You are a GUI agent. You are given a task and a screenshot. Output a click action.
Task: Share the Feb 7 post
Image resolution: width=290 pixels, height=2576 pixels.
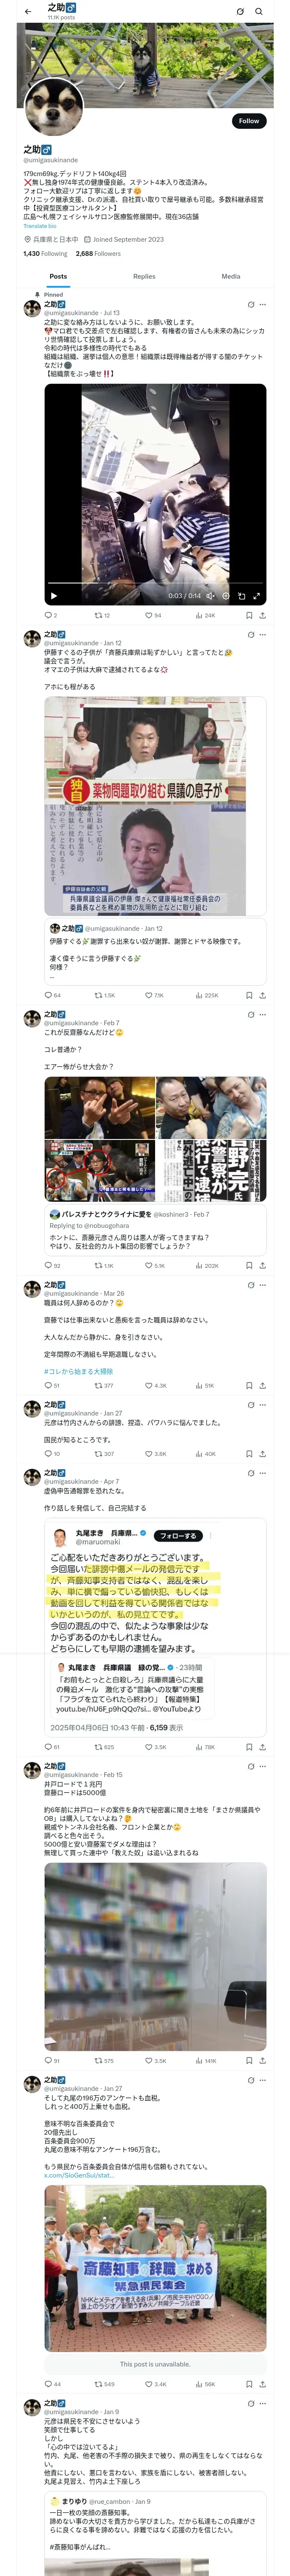pos(262,1266)
